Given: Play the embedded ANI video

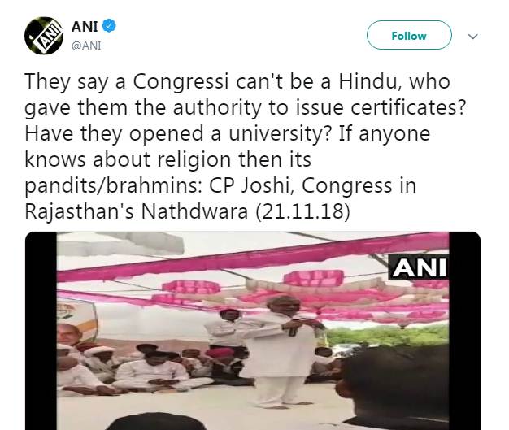Looking at the screenshot, I should coord(253,331).
